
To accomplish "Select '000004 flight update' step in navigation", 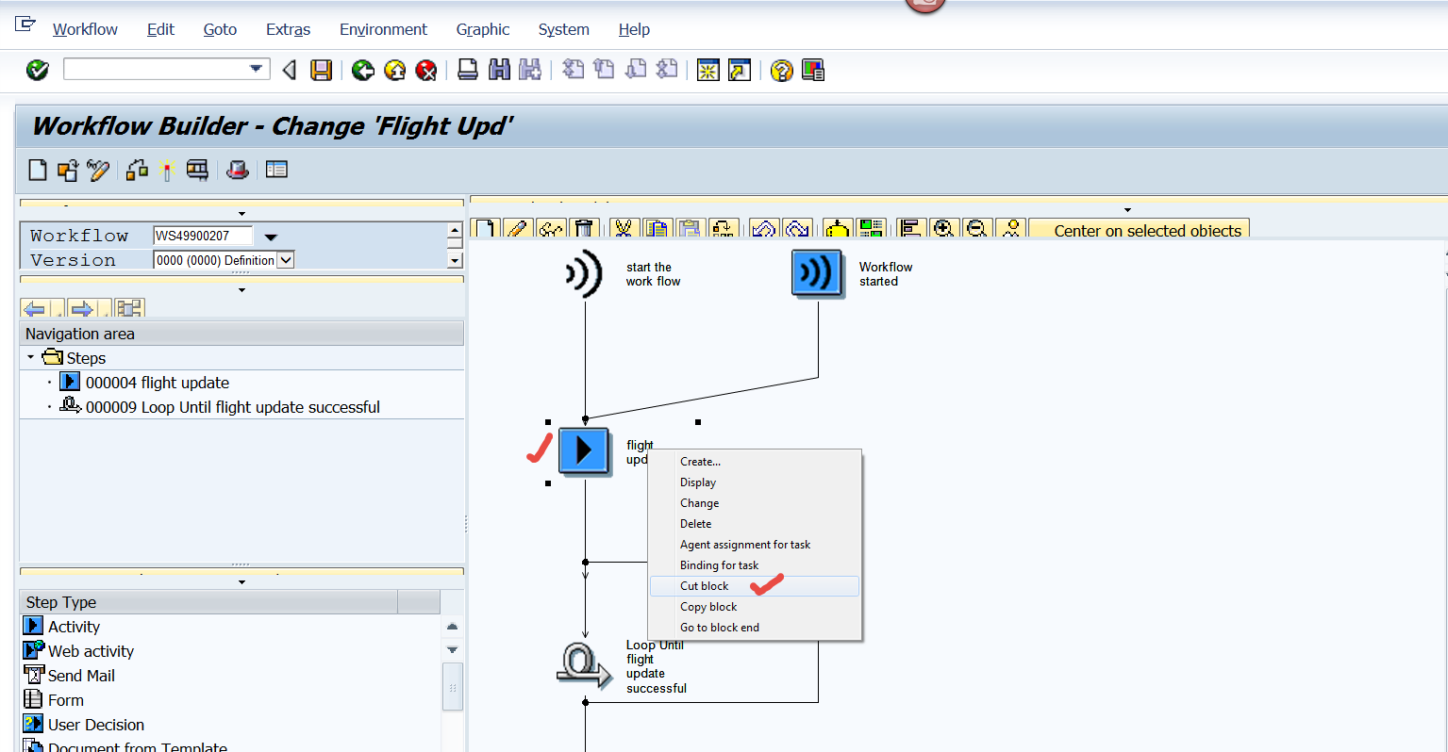I will 157,383.
